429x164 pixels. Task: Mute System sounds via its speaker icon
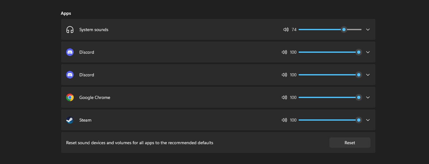(x=286, y=30)
